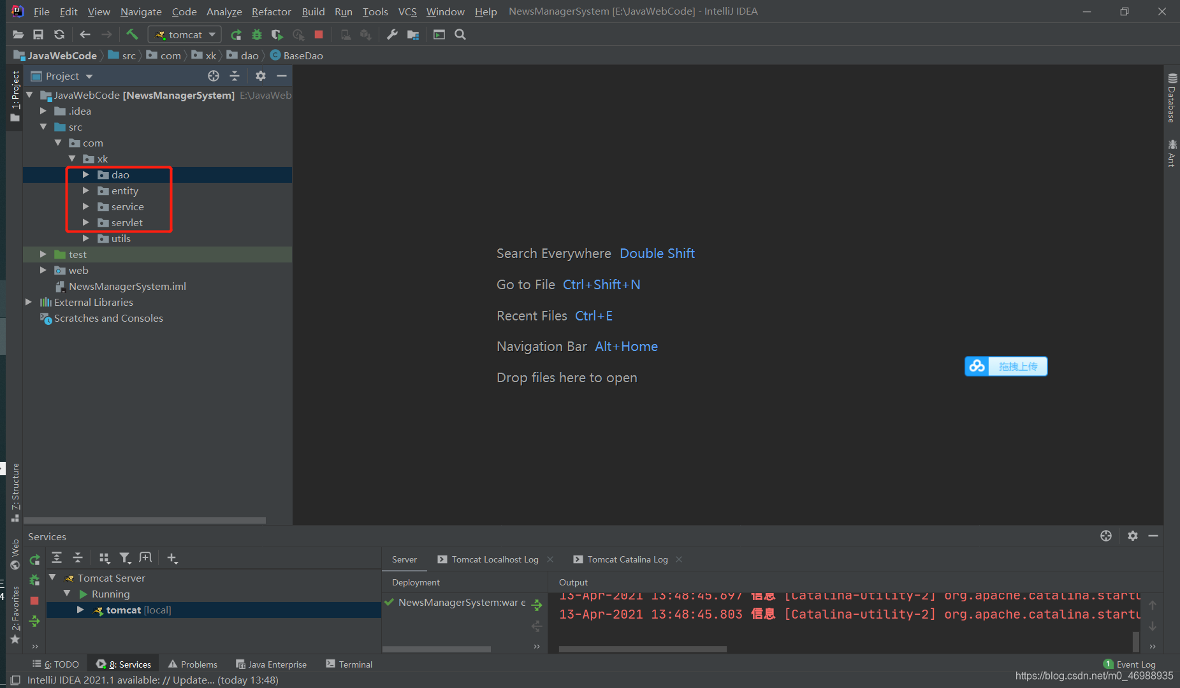Click the Open file toolbar icon
The height and width of the screenshot is (688, 1180).
point(18,34)
